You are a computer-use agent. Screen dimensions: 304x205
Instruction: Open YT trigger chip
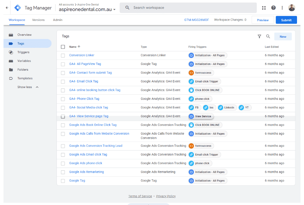(x=245, y=108)
